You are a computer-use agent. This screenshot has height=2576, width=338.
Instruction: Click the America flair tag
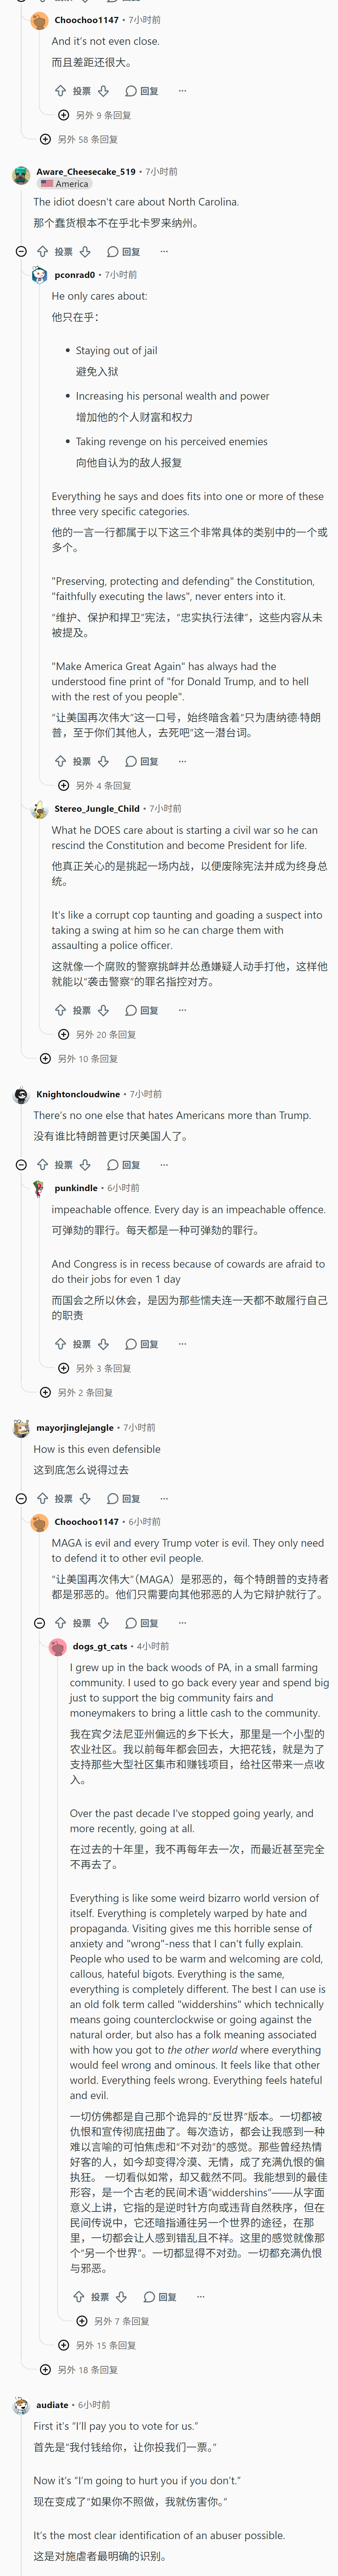click(x=65, y=184)
